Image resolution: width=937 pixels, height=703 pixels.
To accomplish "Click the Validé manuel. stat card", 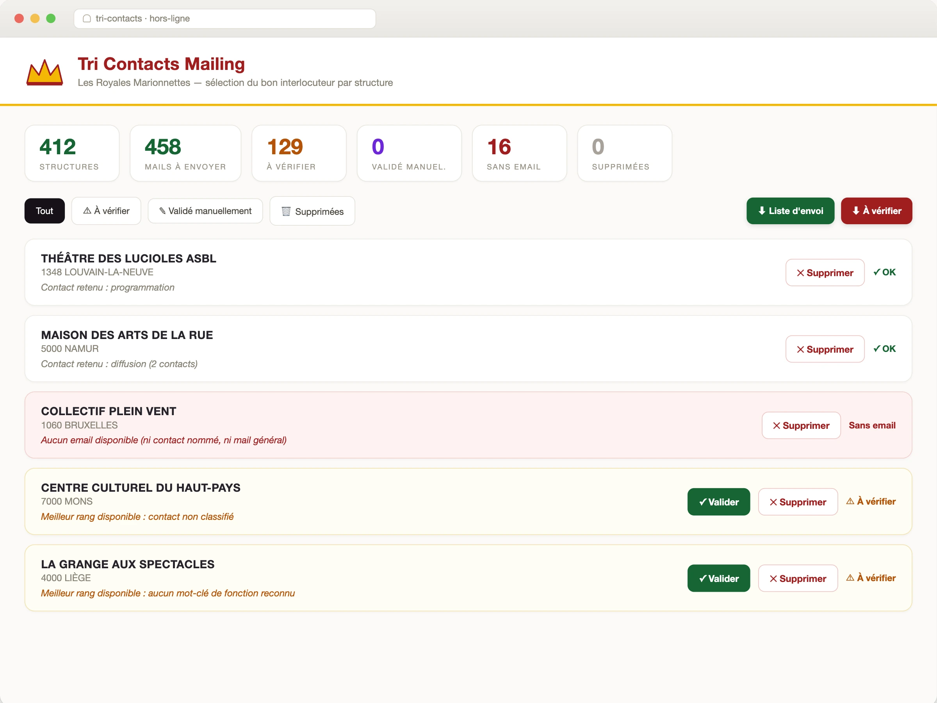I will pyautogui.click(x=409, y=153).
